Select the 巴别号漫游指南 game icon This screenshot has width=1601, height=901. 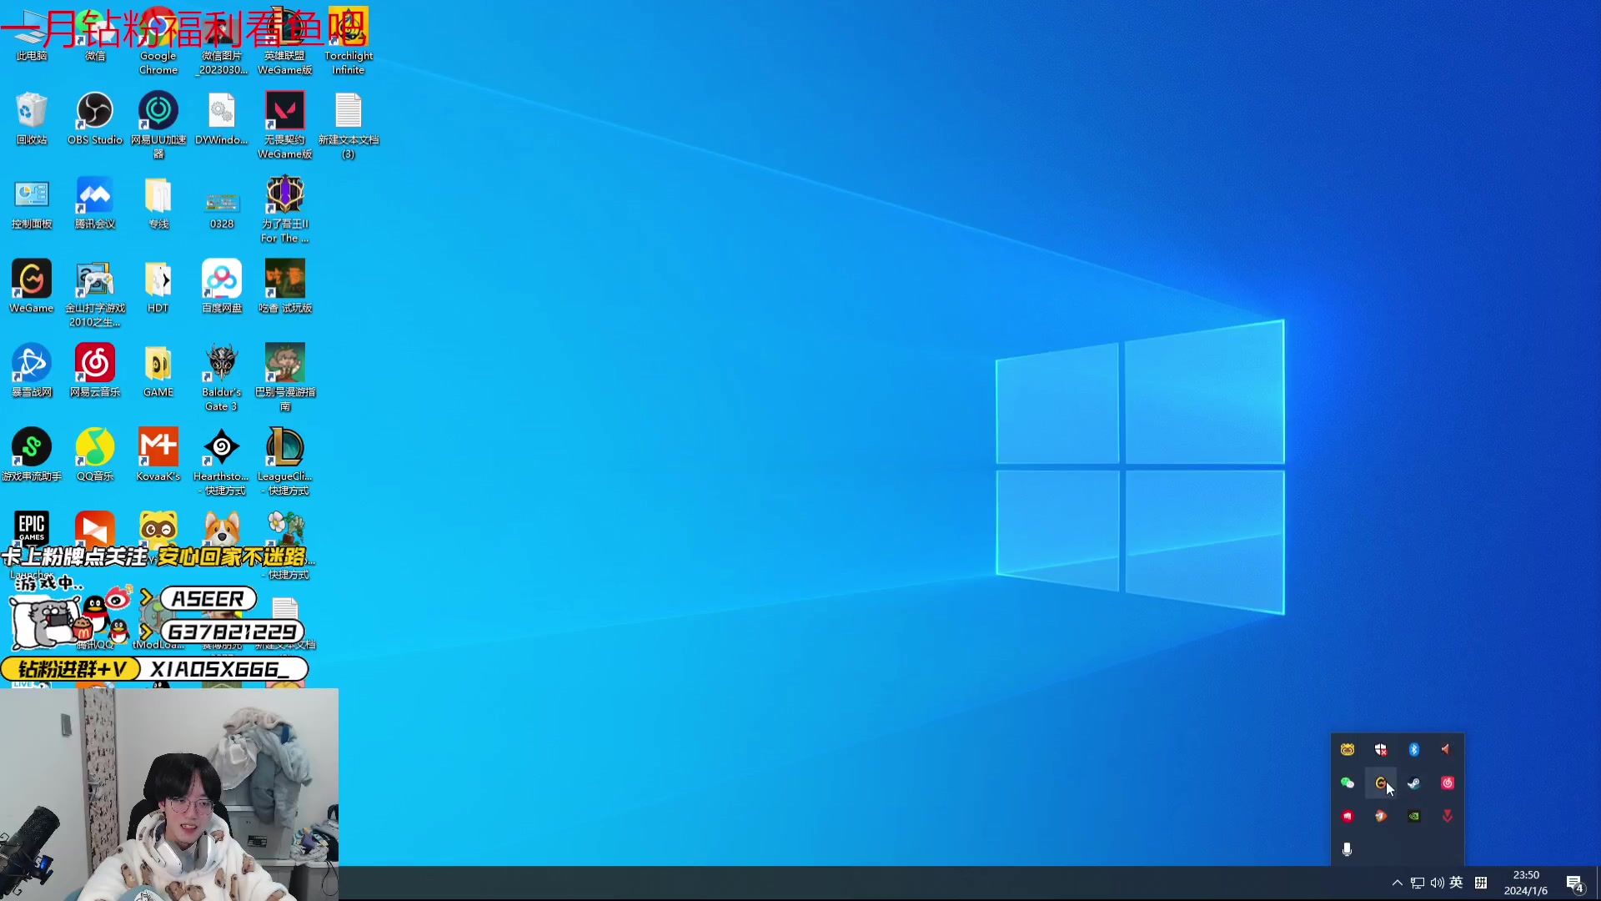(x=285, y=377)
